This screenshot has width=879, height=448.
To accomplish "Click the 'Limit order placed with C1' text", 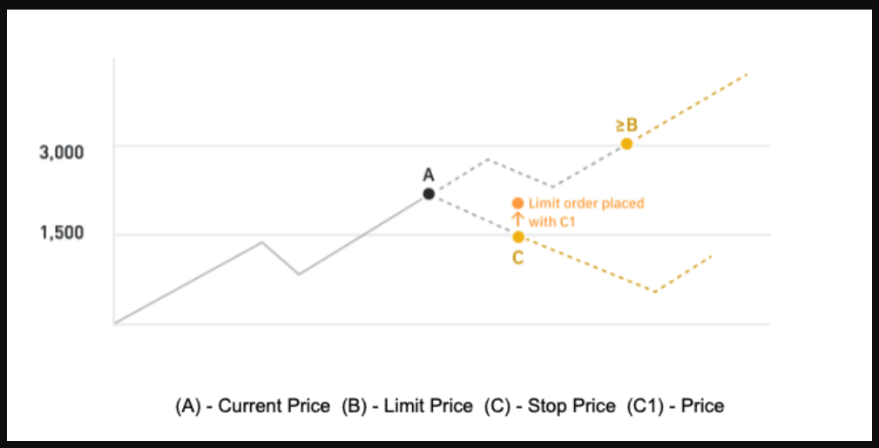I will pos(586,212).
